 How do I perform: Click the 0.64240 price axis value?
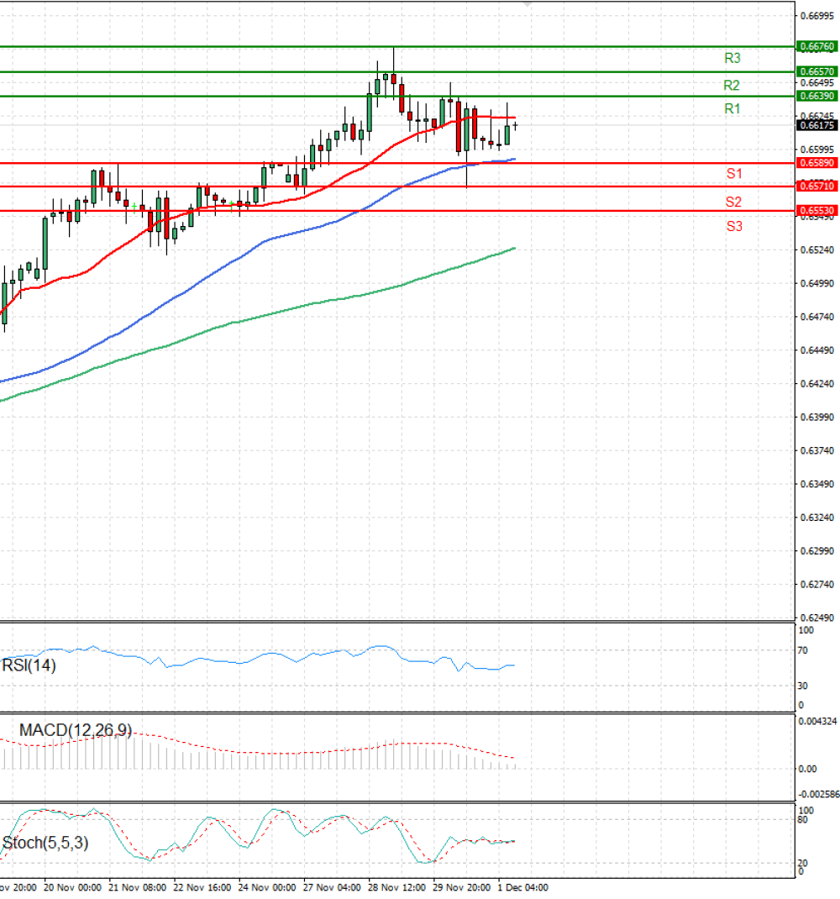point(817,384)
